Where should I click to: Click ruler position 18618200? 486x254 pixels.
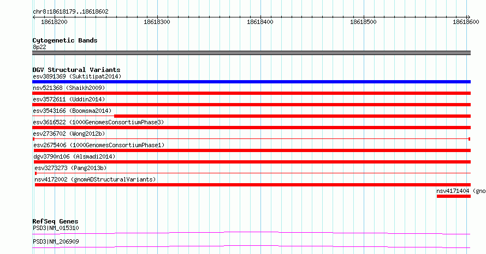click(x=54, y=22)
